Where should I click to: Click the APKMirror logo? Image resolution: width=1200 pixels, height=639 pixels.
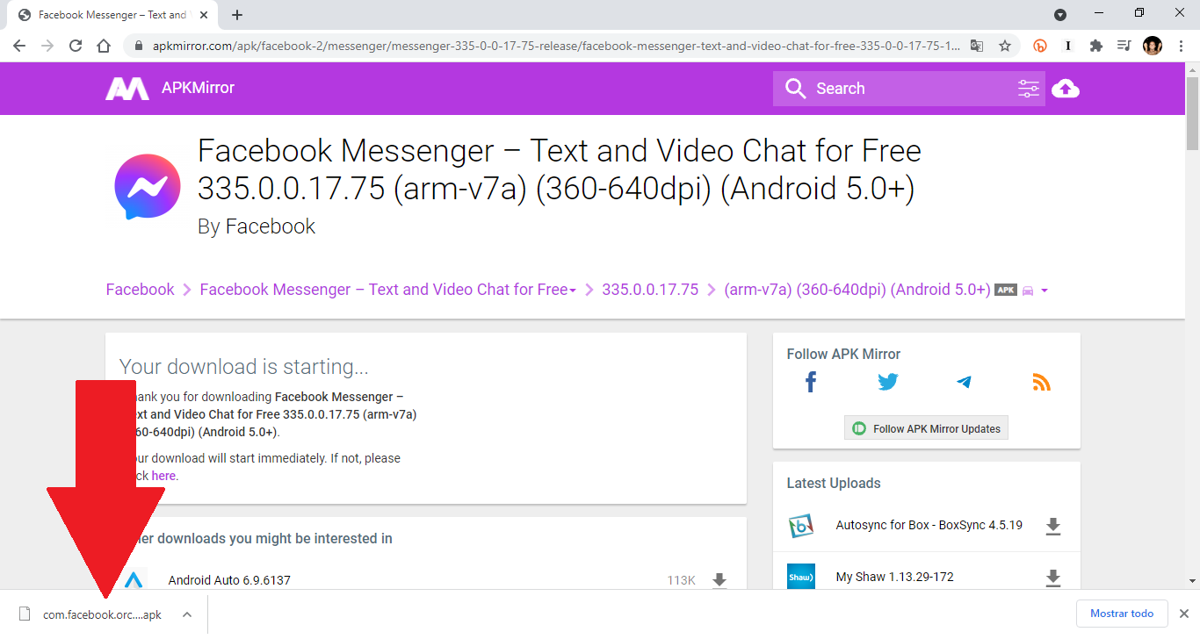127,88
